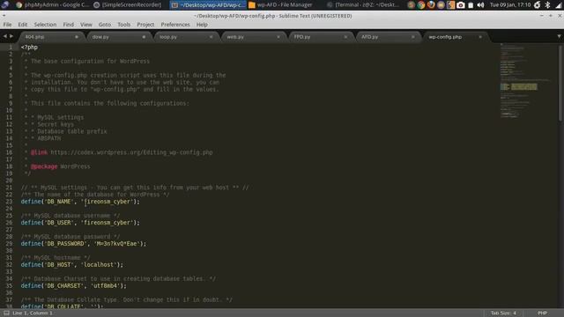The height and width of the screenshot is (317, 564).
Task: Click the DB_HOST 'localhost' line
Action: click(72, 264)
